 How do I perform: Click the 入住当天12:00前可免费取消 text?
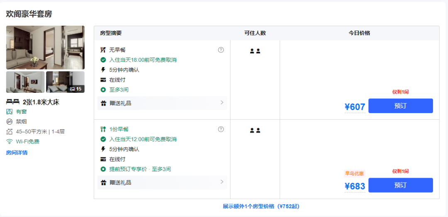(143, 139)
